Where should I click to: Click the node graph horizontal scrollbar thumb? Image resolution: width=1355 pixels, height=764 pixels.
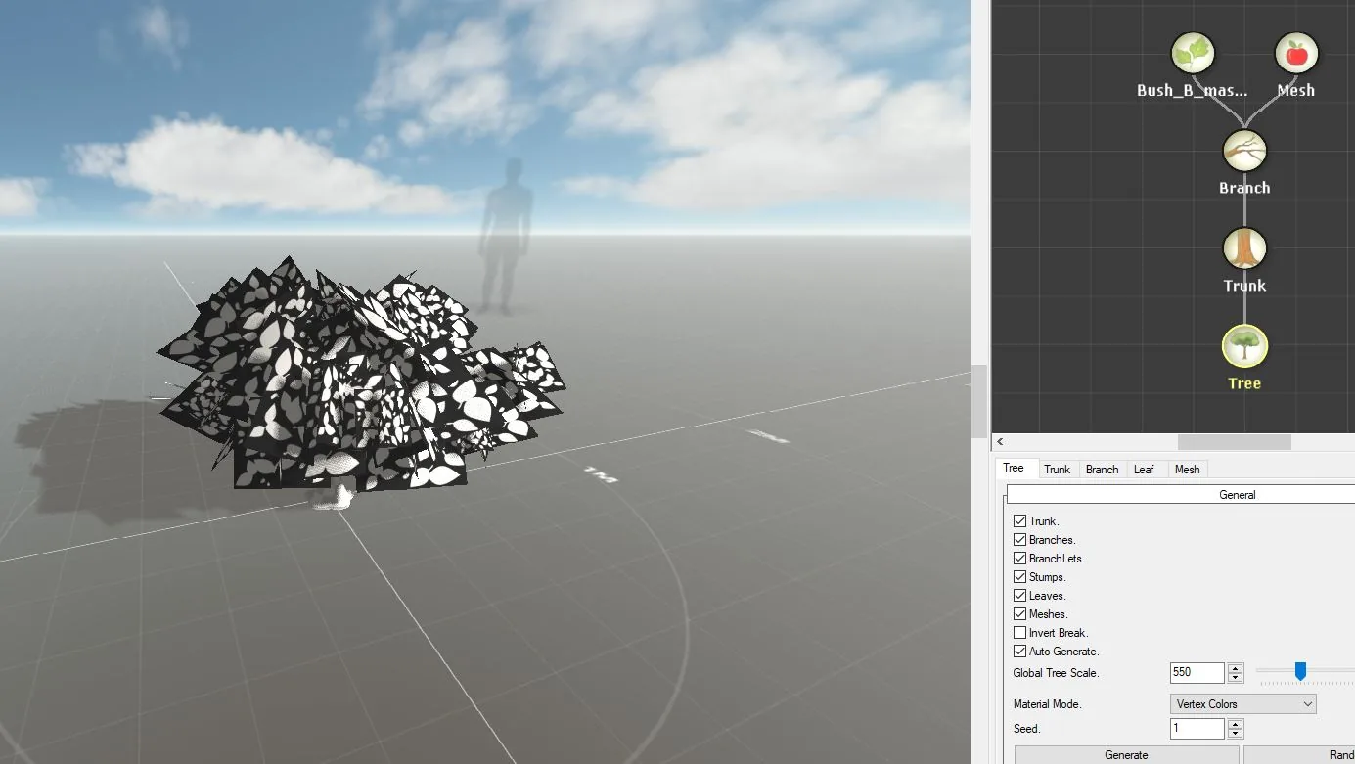1235,442
